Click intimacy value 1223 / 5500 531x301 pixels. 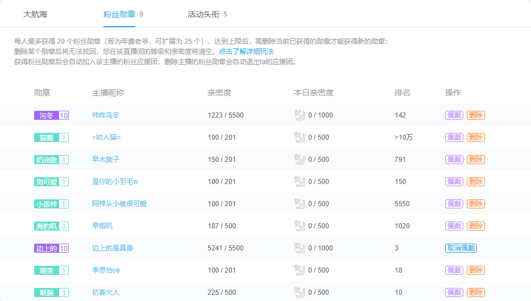coord(226,115)
